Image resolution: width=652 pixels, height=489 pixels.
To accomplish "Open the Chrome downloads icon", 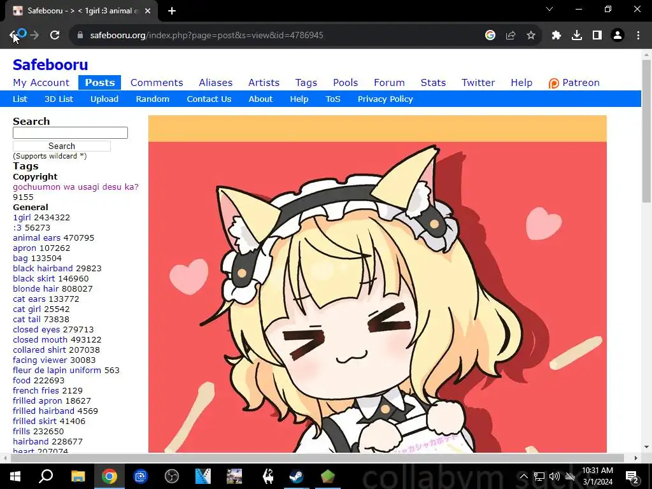I will pos(577,36).
